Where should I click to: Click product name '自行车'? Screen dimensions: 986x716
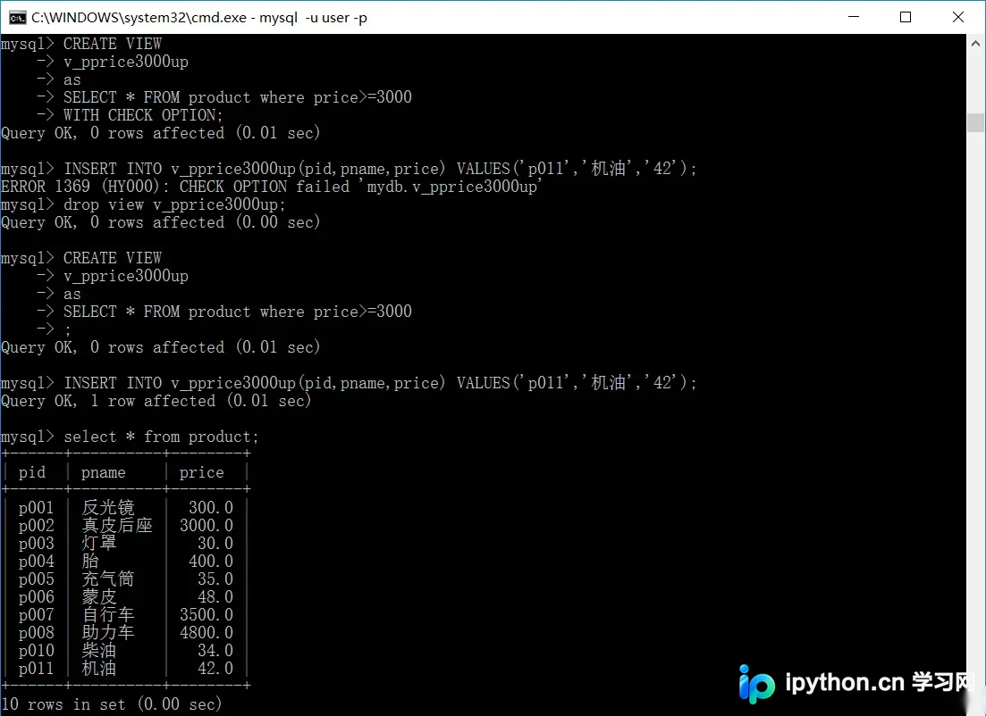pyautogui.click(x=107, y=615)
